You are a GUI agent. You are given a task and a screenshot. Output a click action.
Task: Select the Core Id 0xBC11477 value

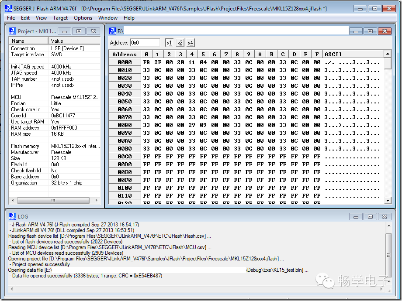[63, 116]
